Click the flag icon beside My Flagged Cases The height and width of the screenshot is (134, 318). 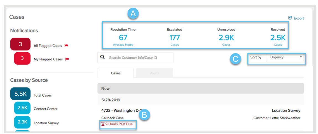(67, 59)
